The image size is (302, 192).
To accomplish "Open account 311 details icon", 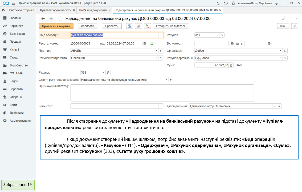I will 222,35.
